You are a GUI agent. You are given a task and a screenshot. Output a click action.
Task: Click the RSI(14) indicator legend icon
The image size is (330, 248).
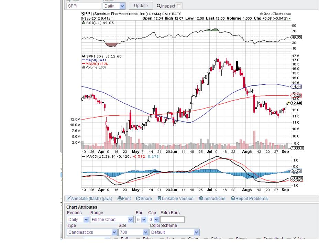pyautogui.click(x=83, y=23)
